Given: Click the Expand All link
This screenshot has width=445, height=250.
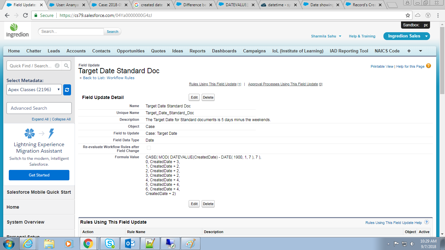Looking at the screenshot, I should click(40, 119).
